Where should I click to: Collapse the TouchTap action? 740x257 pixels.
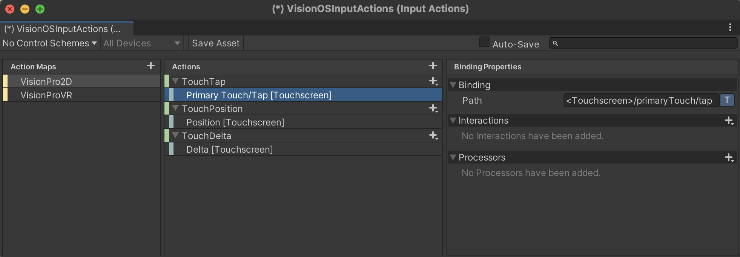(x=175, y=81)
